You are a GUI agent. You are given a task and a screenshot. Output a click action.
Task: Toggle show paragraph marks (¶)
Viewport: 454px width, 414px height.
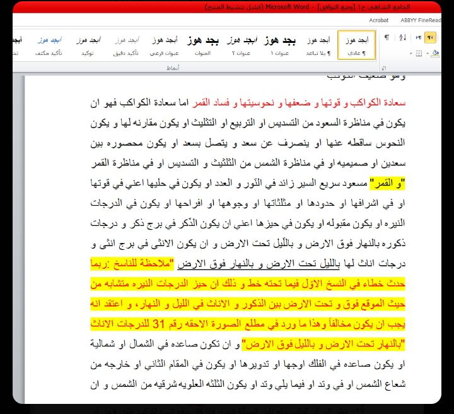coord(387,38)
